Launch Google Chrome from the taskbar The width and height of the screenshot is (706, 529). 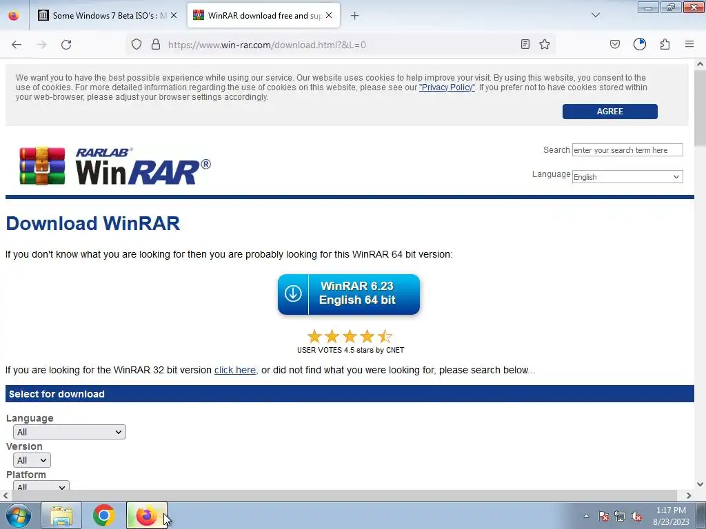103,515
